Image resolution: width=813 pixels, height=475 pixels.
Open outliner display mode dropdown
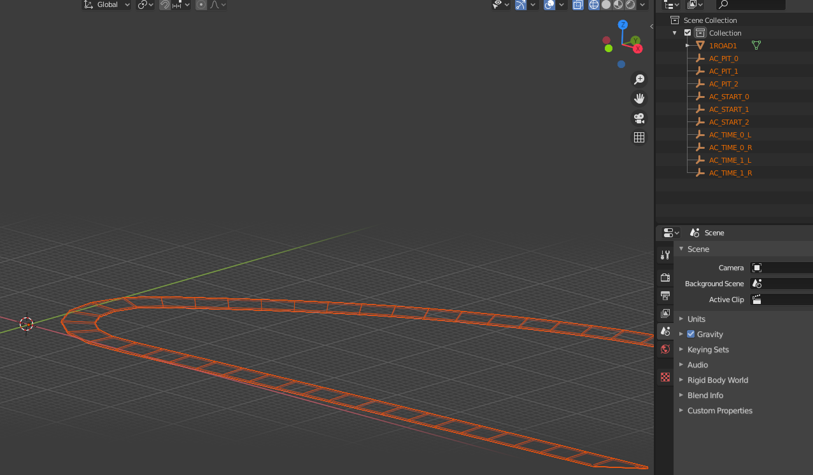click(x=671, y=4)
